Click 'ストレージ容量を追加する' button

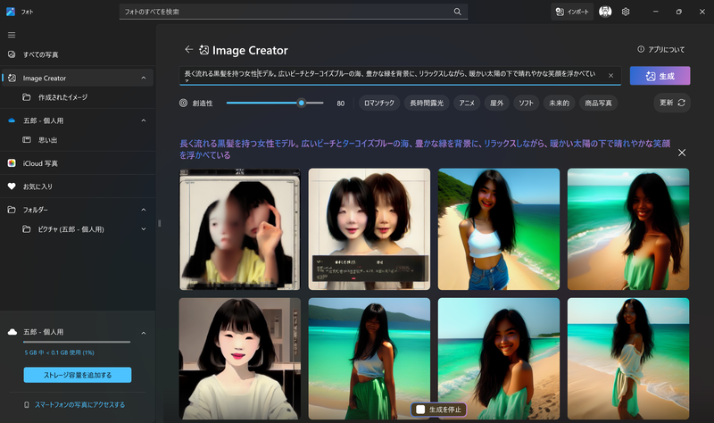78,375
